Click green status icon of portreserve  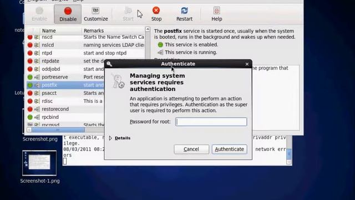coord(30,77)
